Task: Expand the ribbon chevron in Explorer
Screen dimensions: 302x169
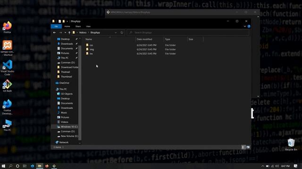Action: 245,26
